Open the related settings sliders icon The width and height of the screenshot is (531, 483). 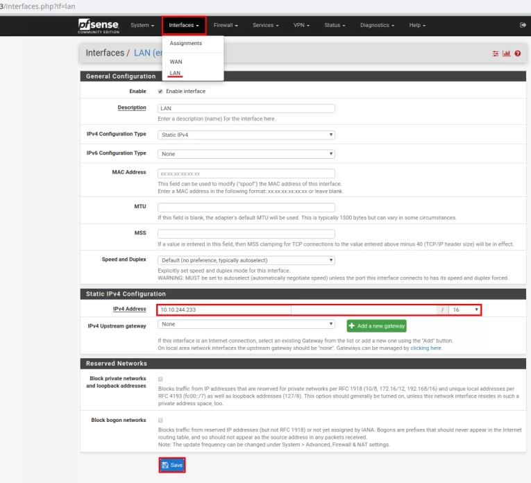[x=496, y=53]
